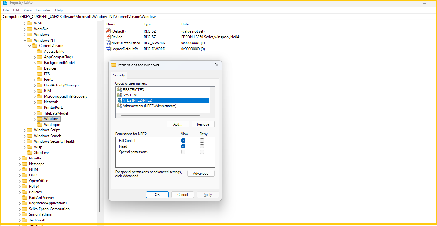The image size is (437, 226).
Task: Click the RESTRICTED group icon
Action: 119,89
